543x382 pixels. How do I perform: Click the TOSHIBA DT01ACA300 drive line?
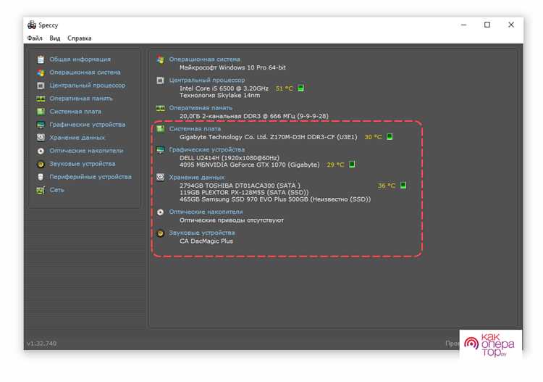[x=240, y=186]
